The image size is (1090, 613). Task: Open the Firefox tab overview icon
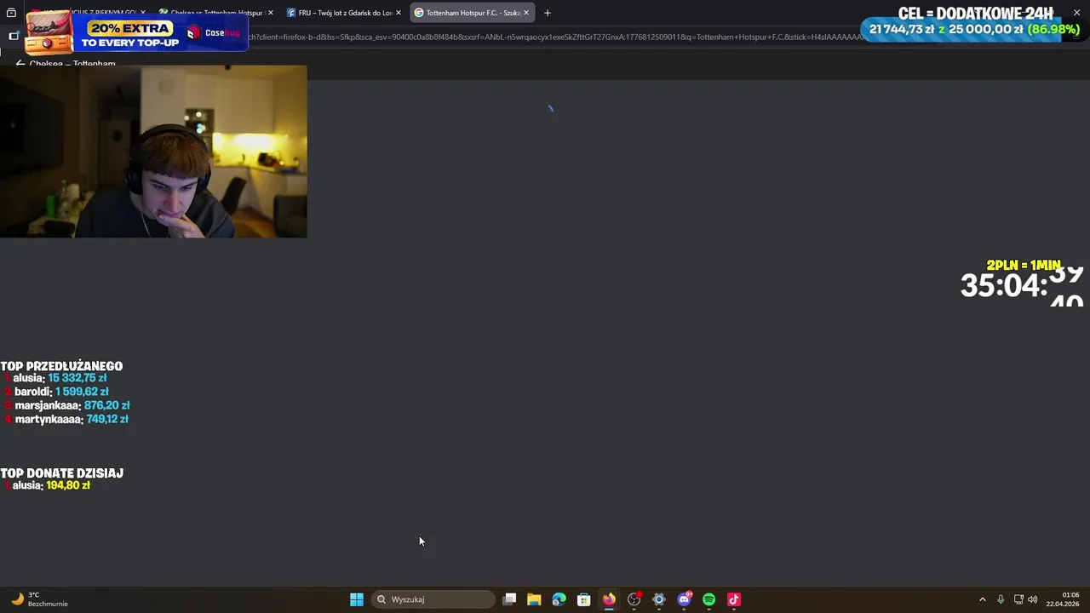coord(11,13)
